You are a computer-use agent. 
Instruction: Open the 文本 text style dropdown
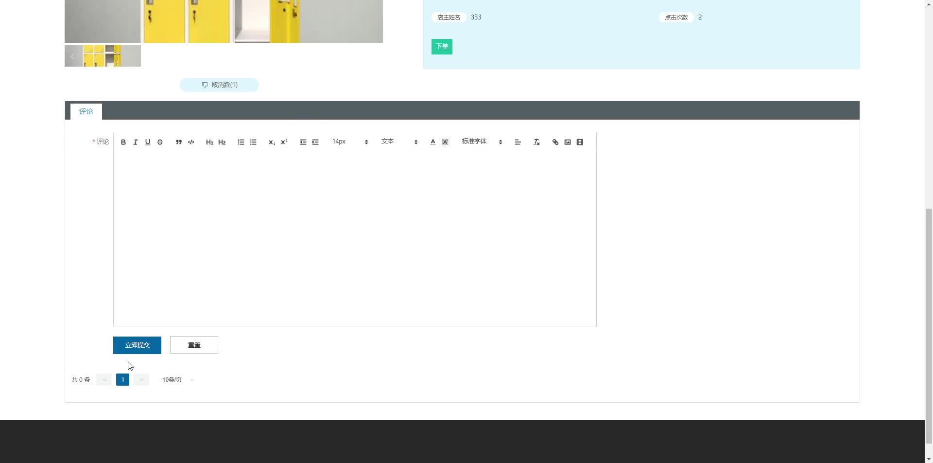[399, 142]
